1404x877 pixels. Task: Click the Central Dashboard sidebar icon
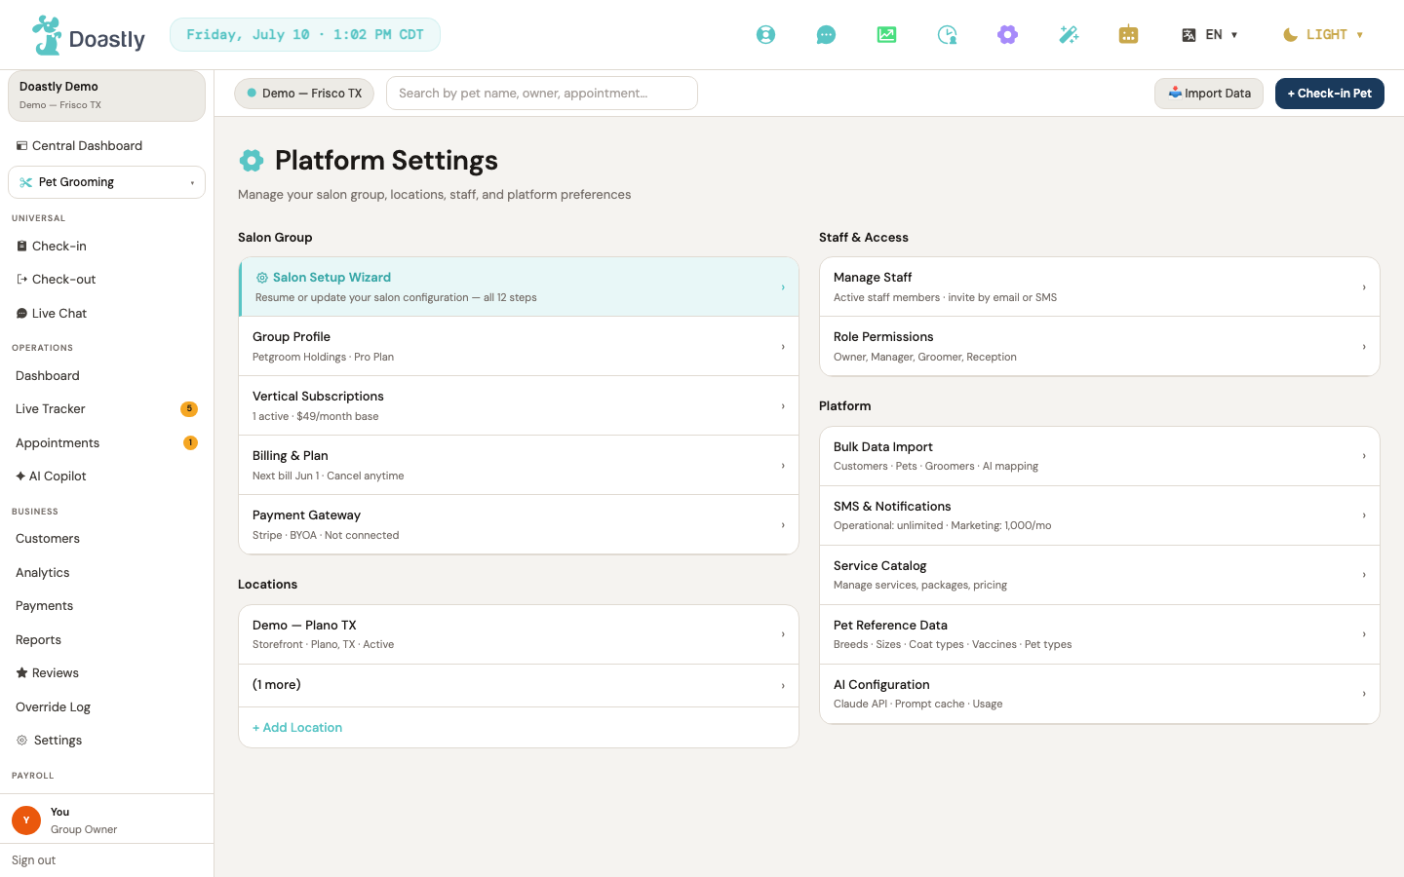click(21, 146)
